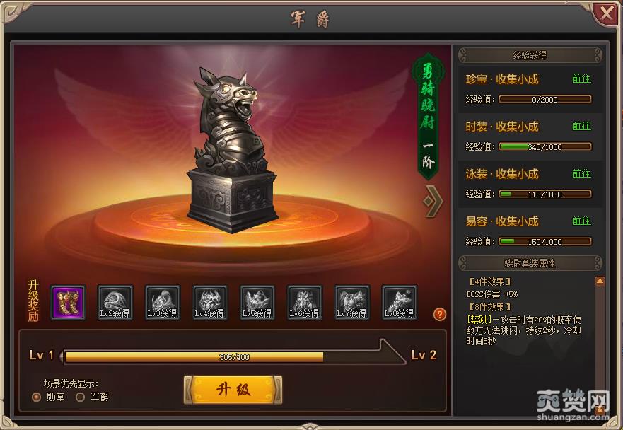
Task: Click the Lv3获得 reward icon
Action: pyautogui.click(x=163, y=303)
